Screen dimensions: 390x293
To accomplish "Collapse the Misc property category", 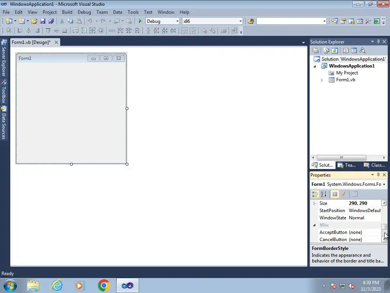I will 314,225.
